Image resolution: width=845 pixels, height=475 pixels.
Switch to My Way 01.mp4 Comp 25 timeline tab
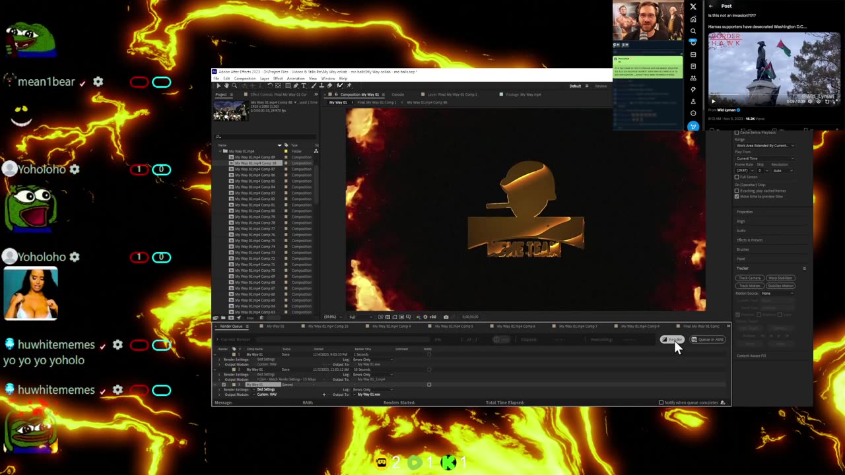[328, 326]
